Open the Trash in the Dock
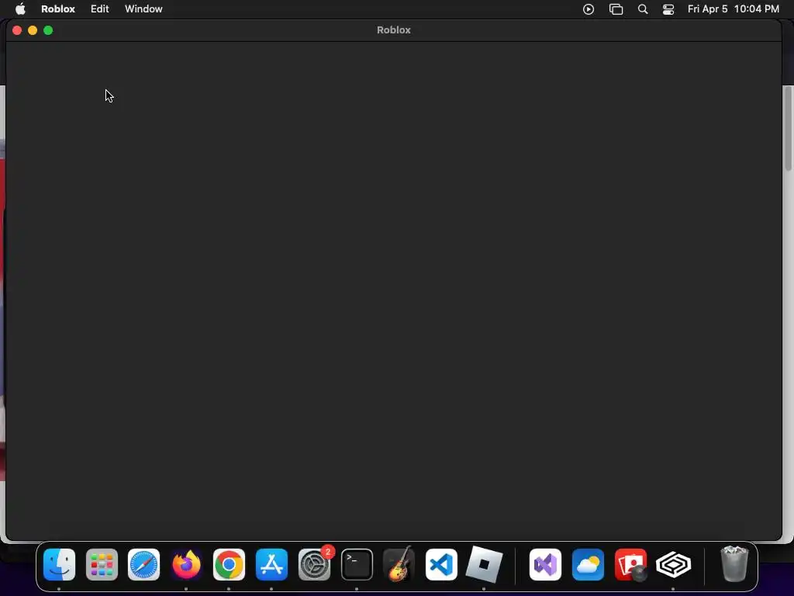This screenshot has width=794, height=596. [x=734, y=564]
